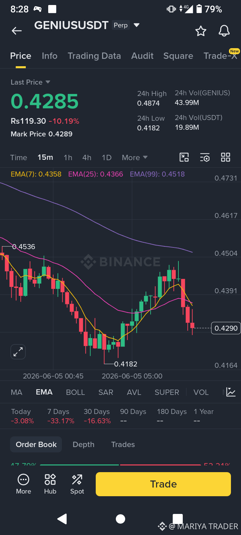Viewport: 241px width, 535px height.
Task: Open the Last Price dropdown
Action: click(30, 82)
